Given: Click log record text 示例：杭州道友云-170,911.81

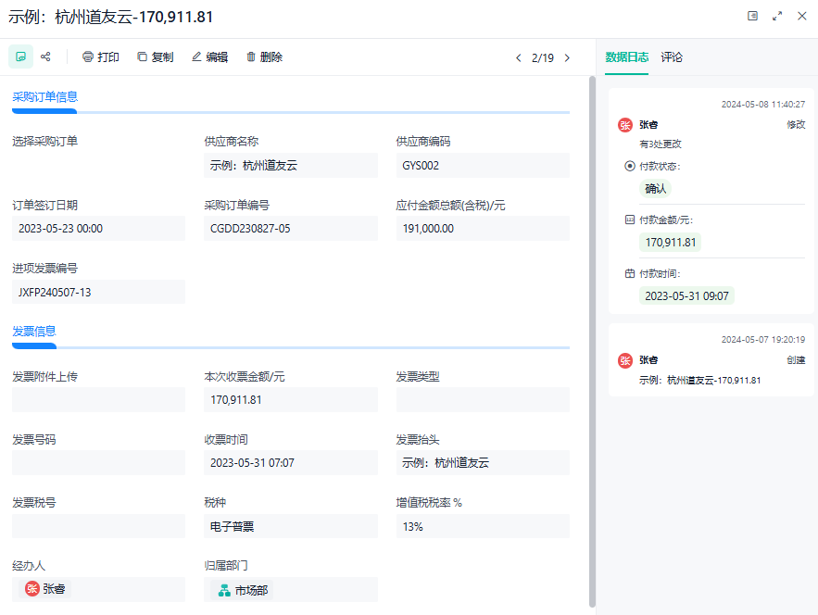Looking at the screenshot, I should tap(700, 381).
